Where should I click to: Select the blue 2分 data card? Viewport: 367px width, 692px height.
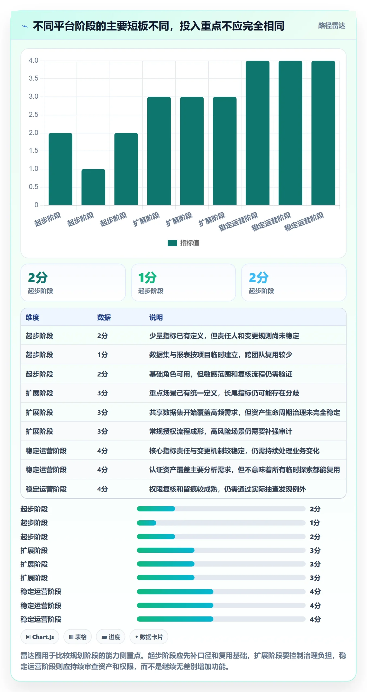294,282
